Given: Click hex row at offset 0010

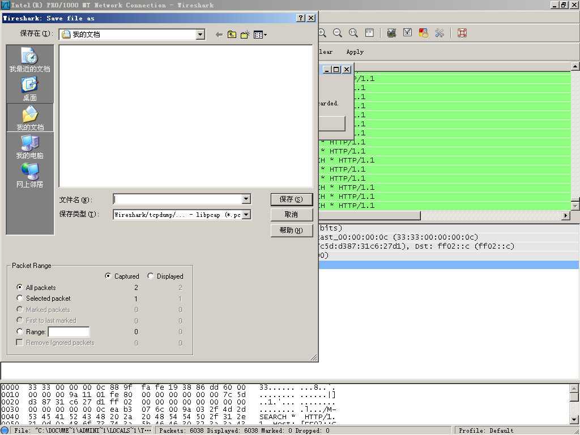Looking at the screenshot, I should pyautogui.click(x=168, y=395).
